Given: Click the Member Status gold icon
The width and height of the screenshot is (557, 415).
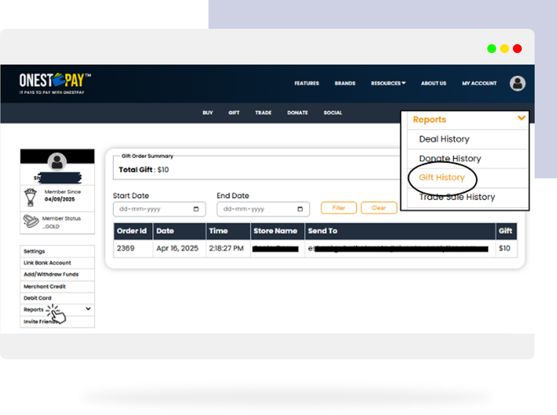Looking at the screenshot, I should 31,221.
